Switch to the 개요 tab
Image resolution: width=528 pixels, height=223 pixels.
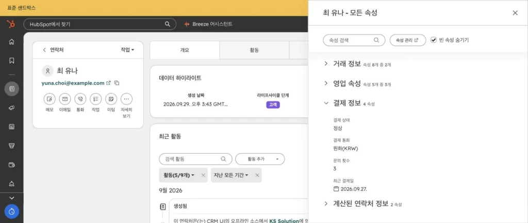point(185,50)
